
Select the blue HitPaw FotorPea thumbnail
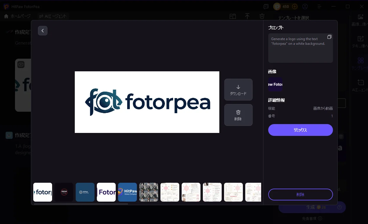point(85,192)
